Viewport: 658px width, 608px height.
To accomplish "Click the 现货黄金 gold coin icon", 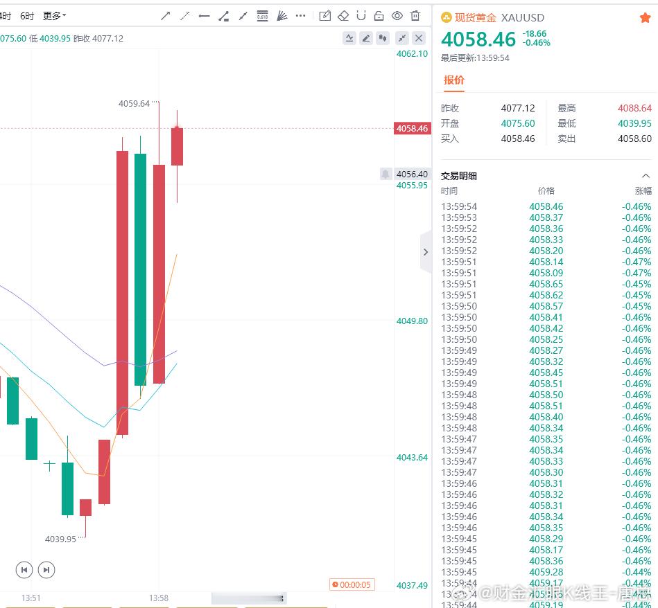I will click(x=446, y=17).
